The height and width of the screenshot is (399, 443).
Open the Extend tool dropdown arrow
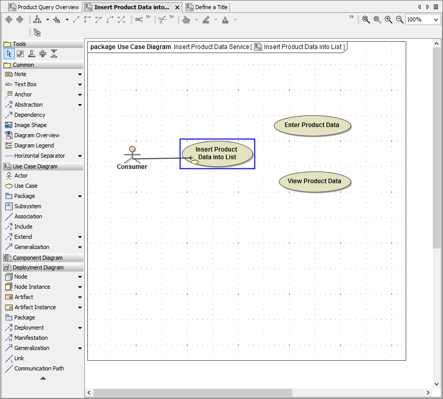80,237
